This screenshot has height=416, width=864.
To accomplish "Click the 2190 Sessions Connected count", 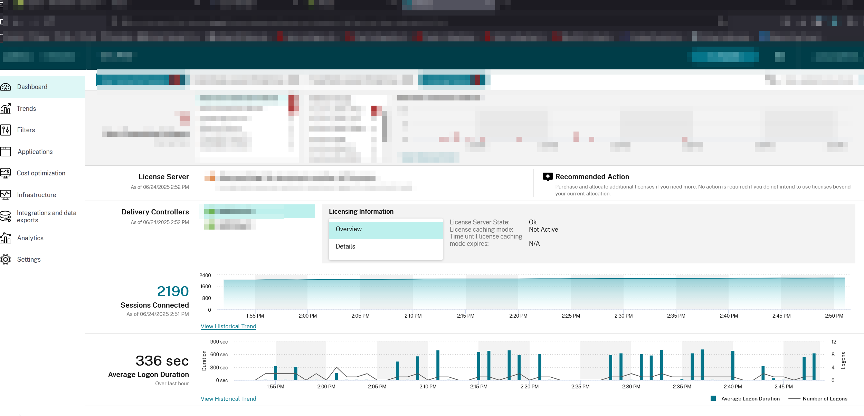I will tap(173, 291).
